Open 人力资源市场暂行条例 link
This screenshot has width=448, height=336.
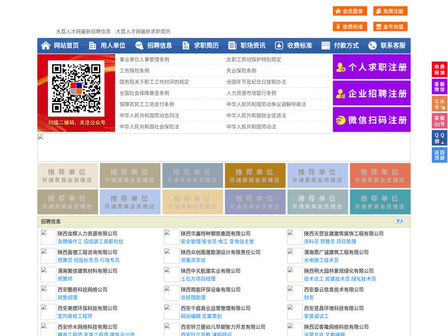pos(251,93)
